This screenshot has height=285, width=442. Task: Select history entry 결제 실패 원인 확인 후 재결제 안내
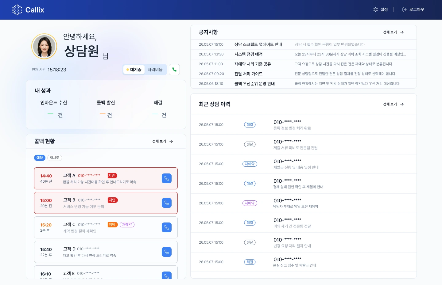tap(304, 184)
